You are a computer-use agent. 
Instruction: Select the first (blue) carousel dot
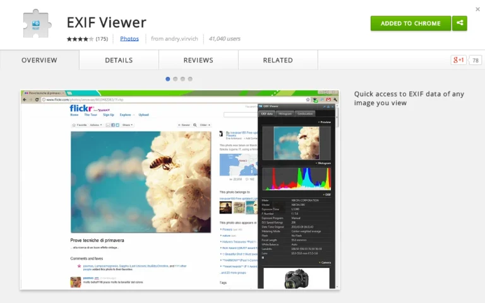click(x=167, y=79)
